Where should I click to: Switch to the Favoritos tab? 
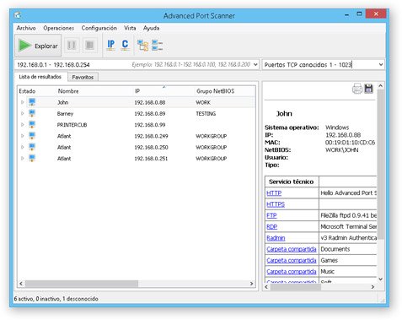pyautogui.click(x=83, y=77)
